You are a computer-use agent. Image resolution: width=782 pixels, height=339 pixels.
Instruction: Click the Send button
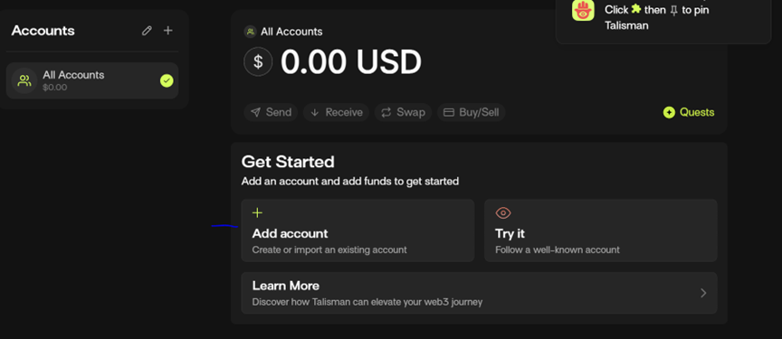pyautogui.click(x=271, y=112)
